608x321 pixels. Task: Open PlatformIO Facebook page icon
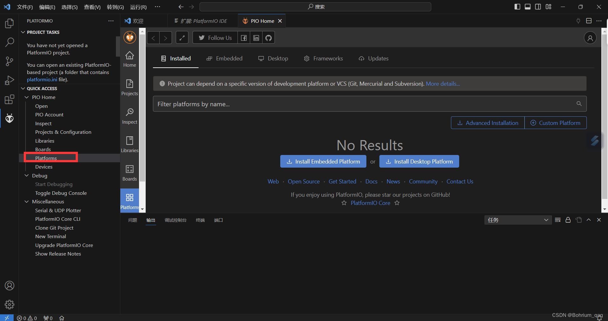(x=244, y=38)
